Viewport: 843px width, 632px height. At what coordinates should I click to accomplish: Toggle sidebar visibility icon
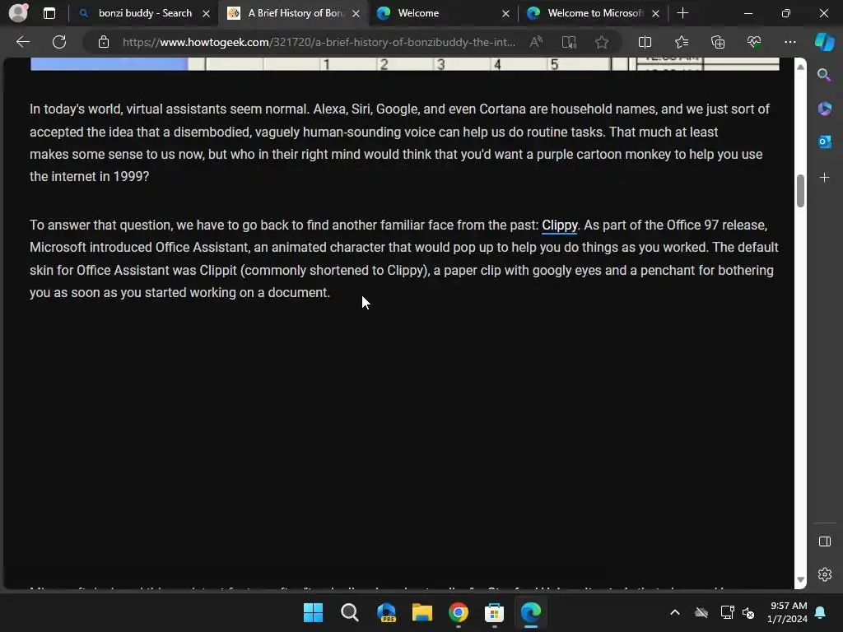[824, 541]
